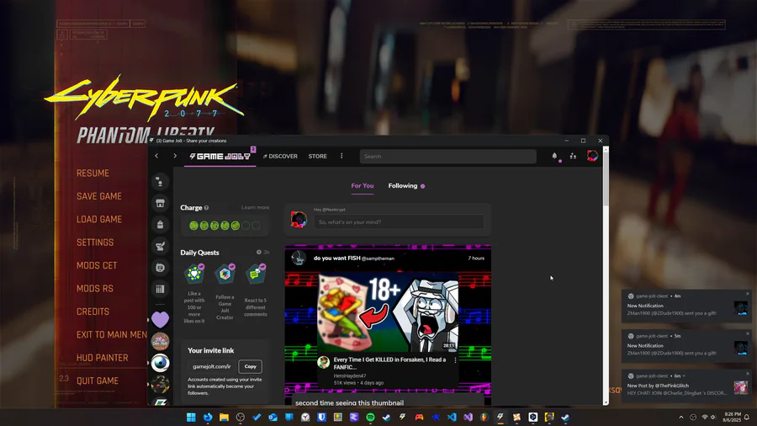Open the Discover menu item
Viewport: 757px width, 426px height.
point(280,156)
